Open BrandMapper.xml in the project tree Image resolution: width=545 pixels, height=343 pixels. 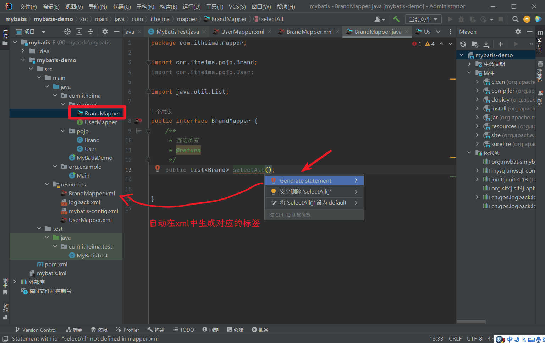(x=92, y=193)
